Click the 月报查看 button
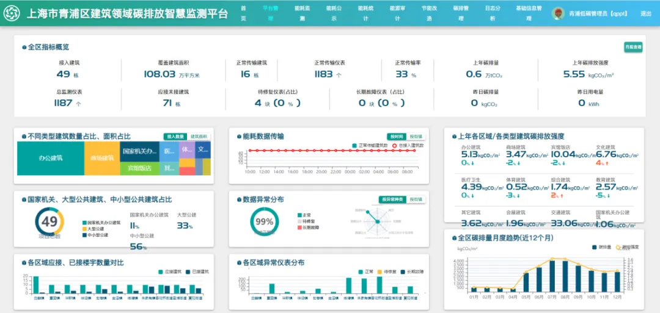This screenshot has width=660, height=313. tap(632, 47)
